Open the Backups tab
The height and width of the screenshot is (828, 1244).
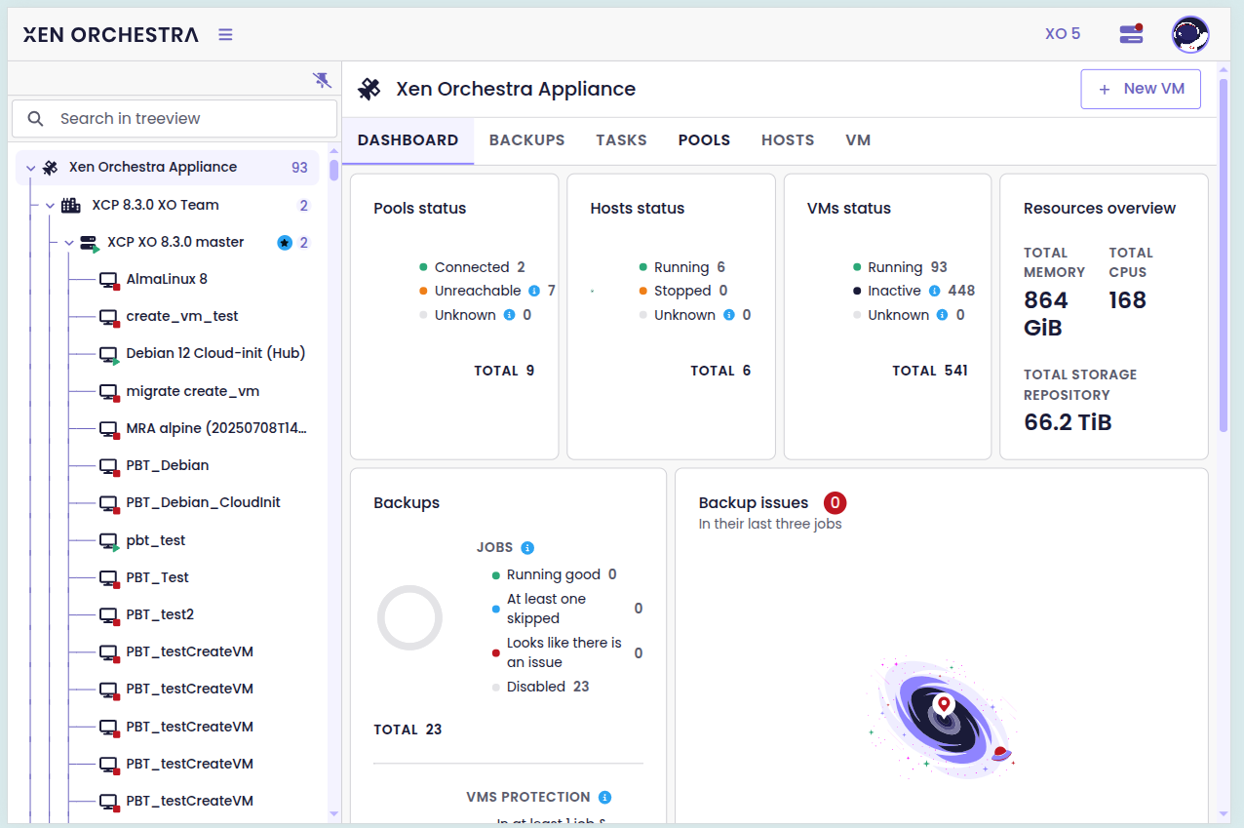526,140
